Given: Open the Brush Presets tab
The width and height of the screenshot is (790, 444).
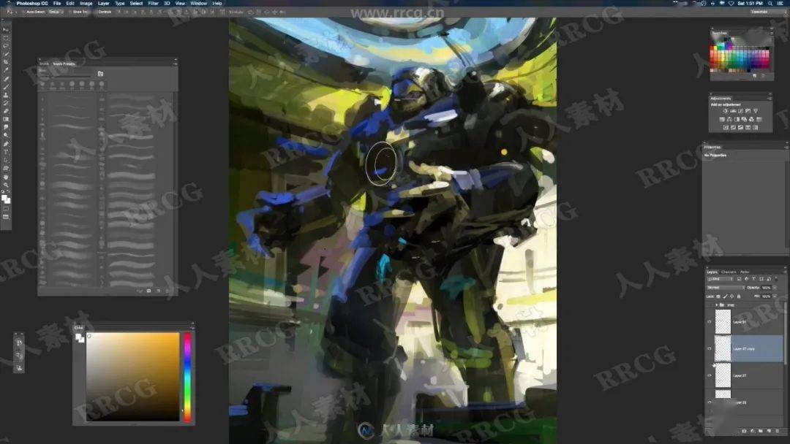Looking at the screenshot, I should coord(64,64).
